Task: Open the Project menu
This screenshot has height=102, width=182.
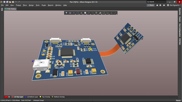Action: tap(18, 5)
